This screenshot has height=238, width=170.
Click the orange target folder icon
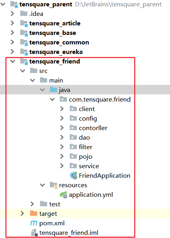34,213
